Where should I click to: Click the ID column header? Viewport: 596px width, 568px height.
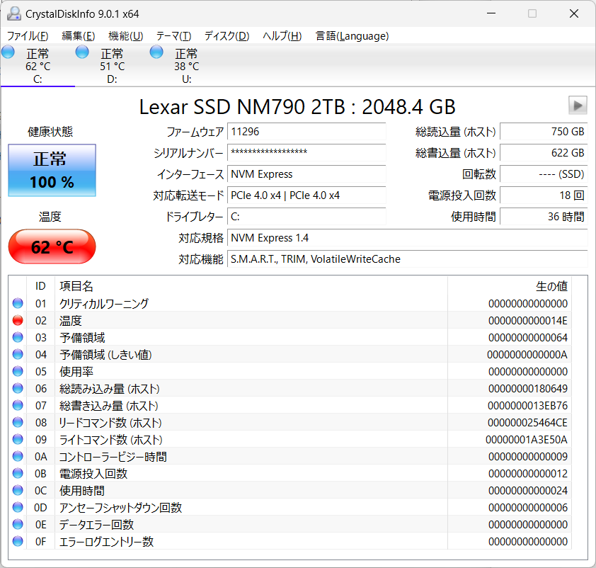(x=40, y=286)
